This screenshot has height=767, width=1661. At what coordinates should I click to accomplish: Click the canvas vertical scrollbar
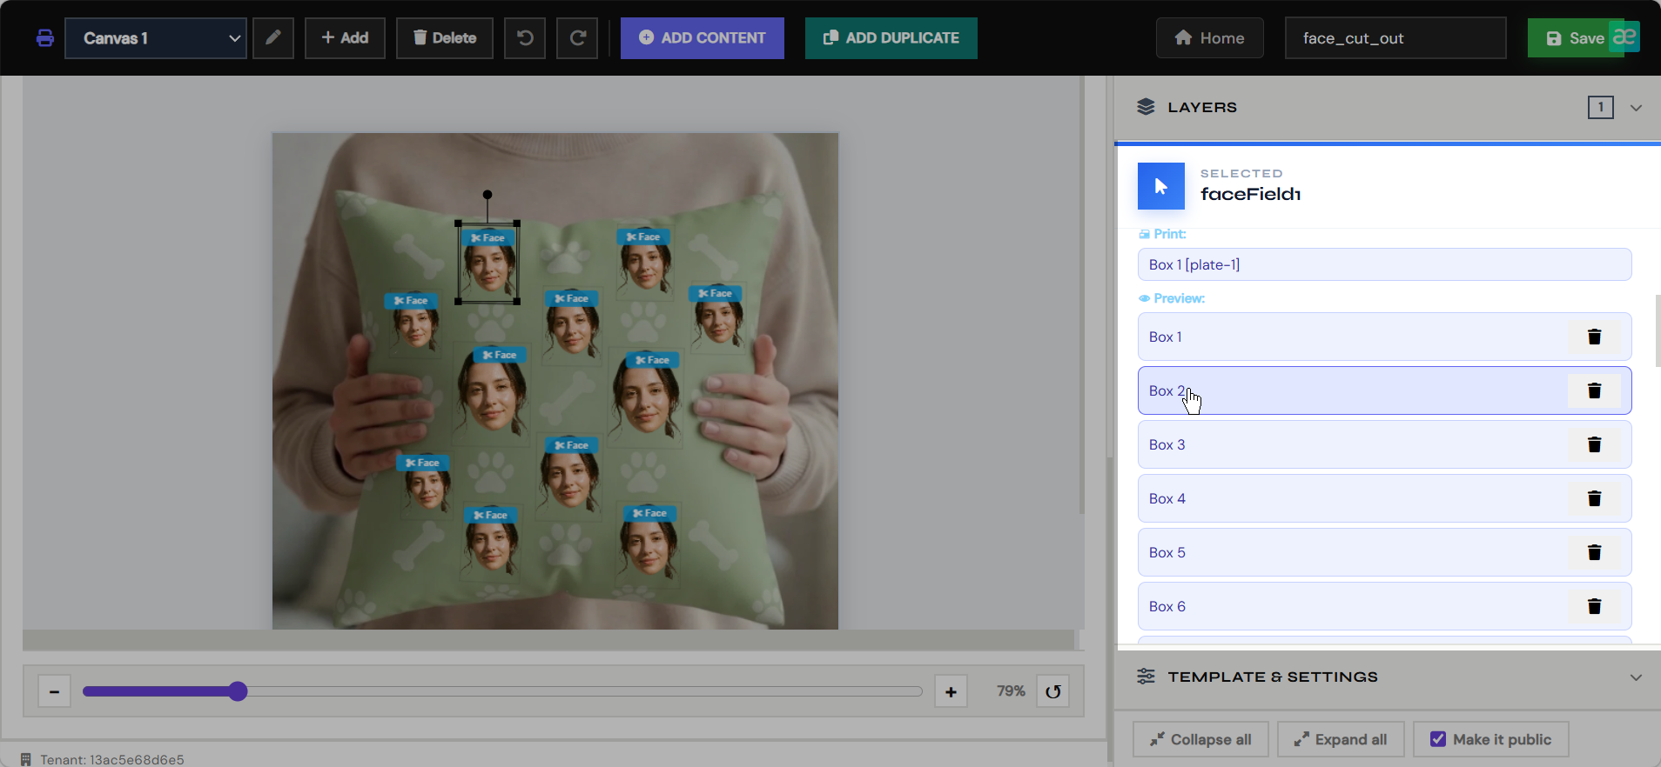[1081, 296]
